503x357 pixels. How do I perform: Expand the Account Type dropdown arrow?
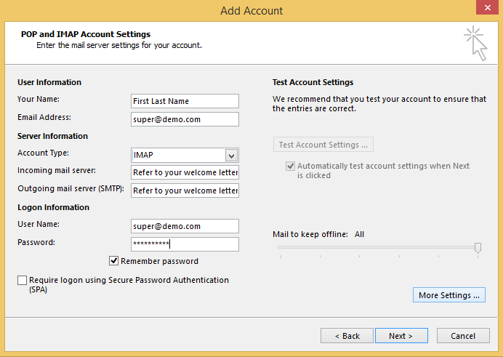[x=231, y=155]
